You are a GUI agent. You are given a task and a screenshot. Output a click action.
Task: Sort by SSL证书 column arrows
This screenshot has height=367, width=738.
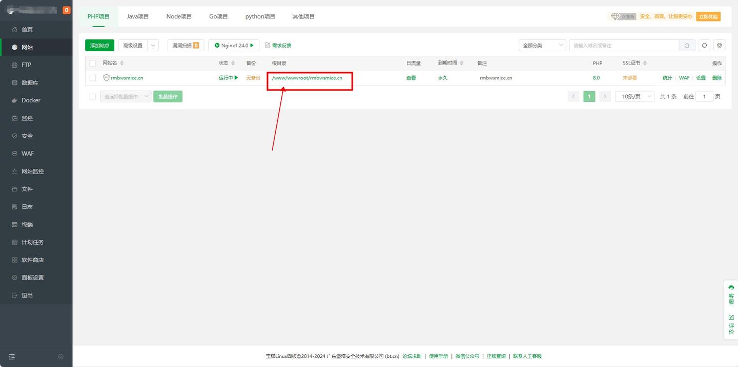(645, 63)
